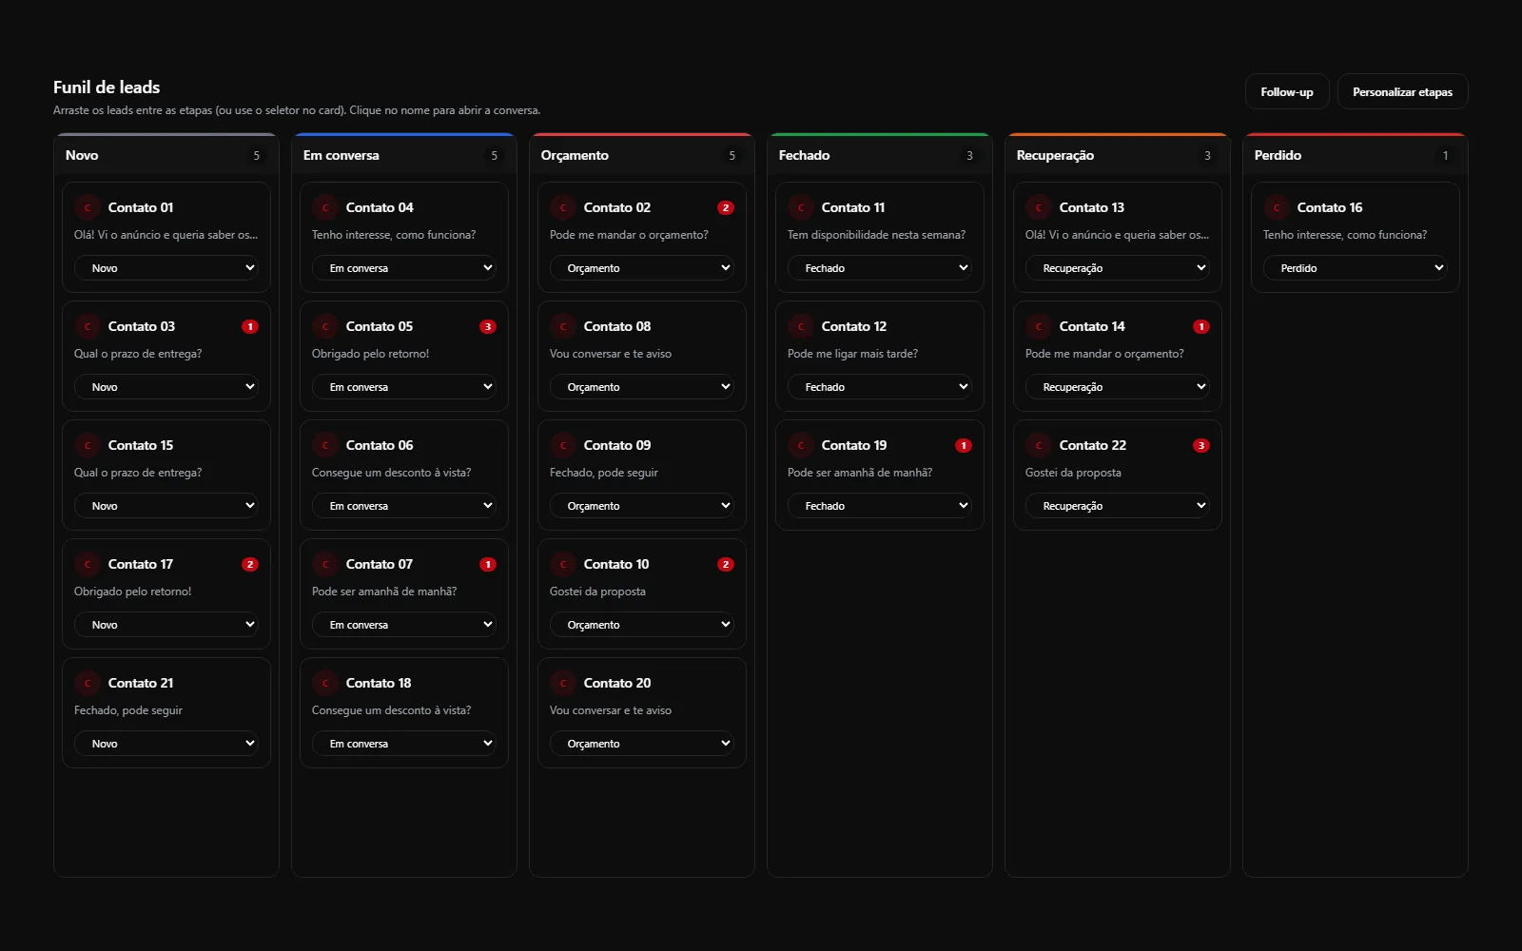
Task: Click unread badge on Contato 17 card
Action: (250, 564)
